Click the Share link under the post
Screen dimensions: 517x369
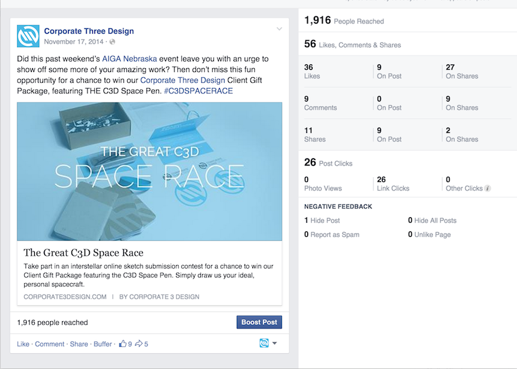79,344
